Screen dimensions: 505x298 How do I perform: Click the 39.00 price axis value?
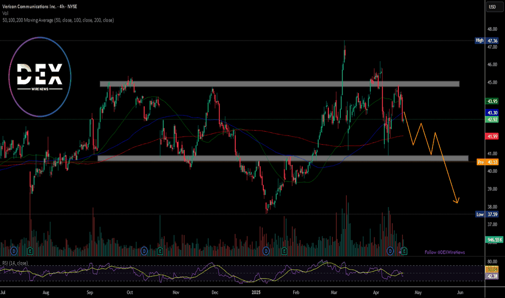coord(492,189)
